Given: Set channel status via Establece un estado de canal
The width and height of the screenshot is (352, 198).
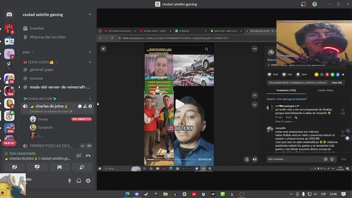Looking at the screenshot, I should point(51,111).
